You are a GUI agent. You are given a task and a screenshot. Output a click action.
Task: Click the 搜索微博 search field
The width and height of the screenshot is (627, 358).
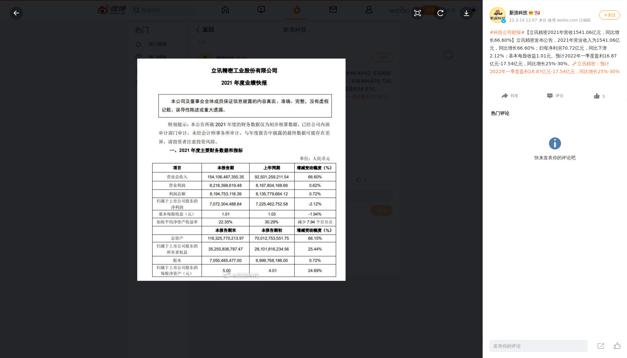point(164,10)
